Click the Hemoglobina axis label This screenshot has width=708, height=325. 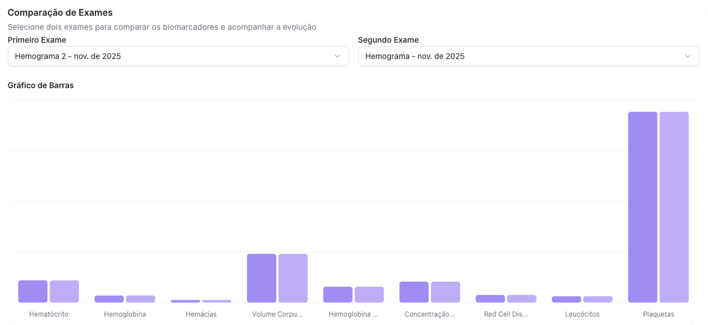tap(125, 314)
